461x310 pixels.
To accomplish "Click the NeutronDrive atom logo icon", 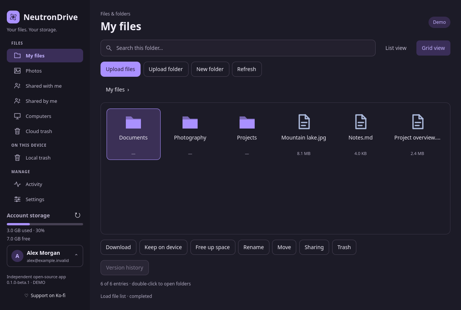I will pos(13,17).
